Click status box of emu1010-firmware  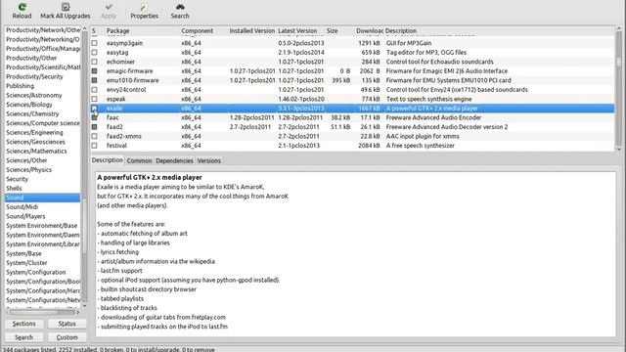[x=94, y=80]
